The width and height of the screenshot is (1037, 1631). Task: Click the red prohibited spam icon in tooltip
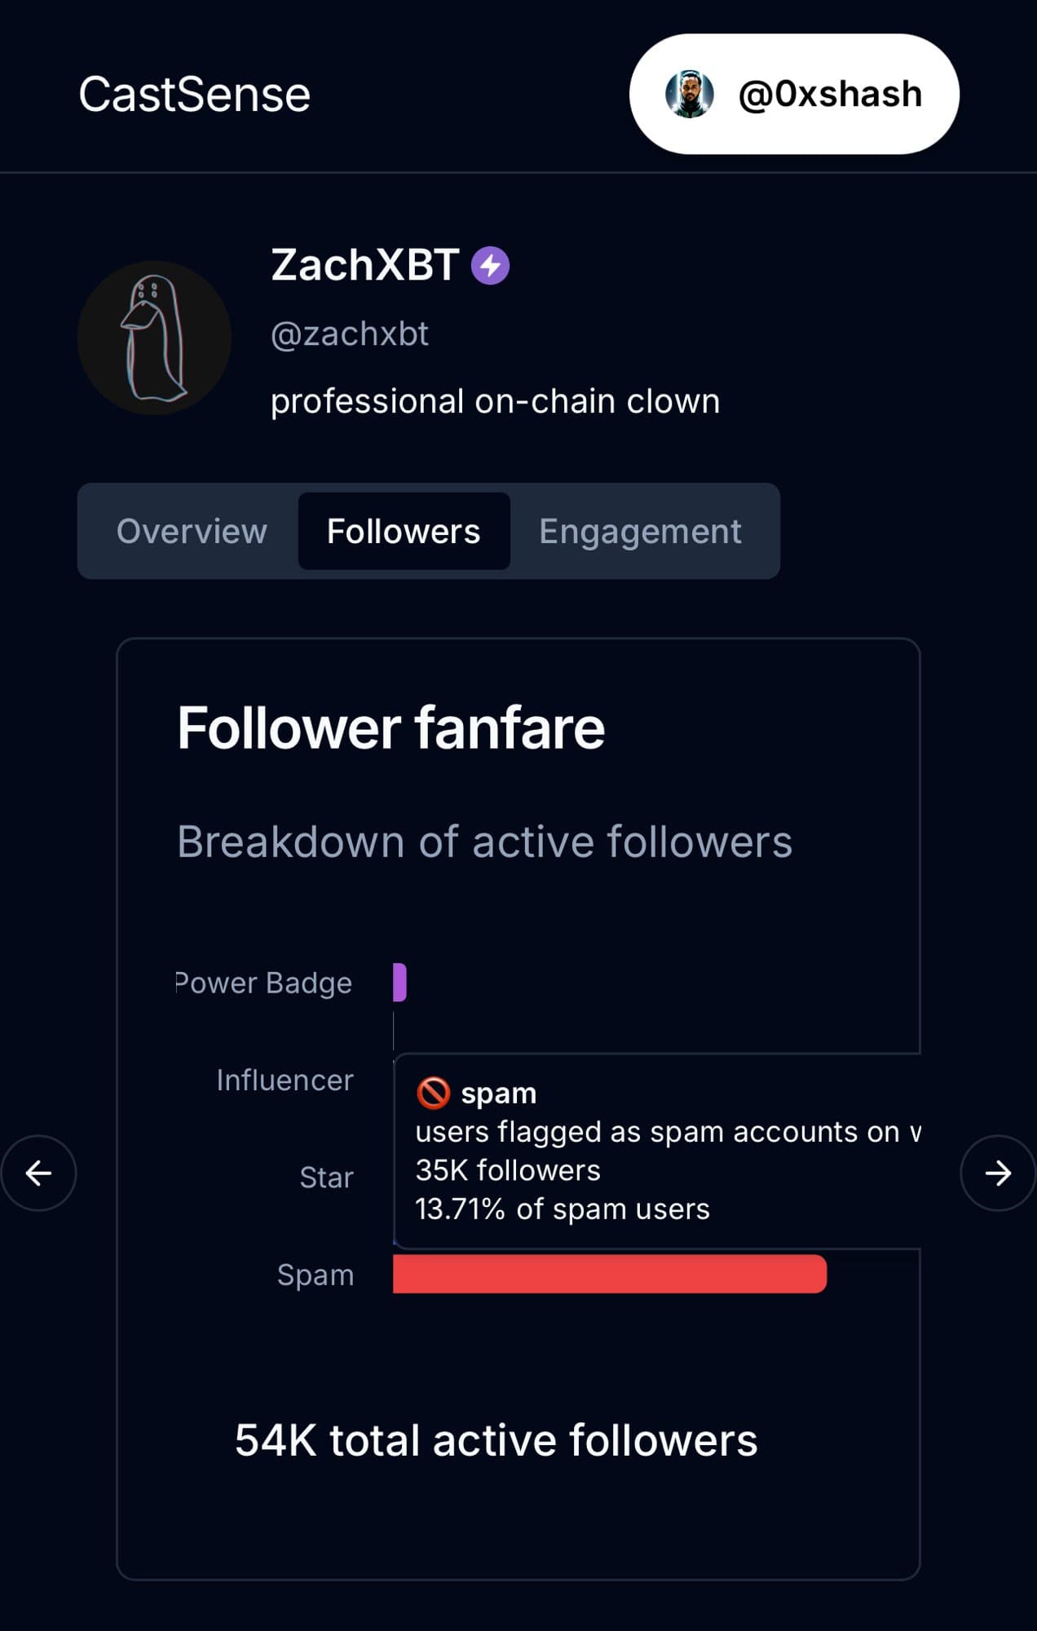tap(433, 1093)
